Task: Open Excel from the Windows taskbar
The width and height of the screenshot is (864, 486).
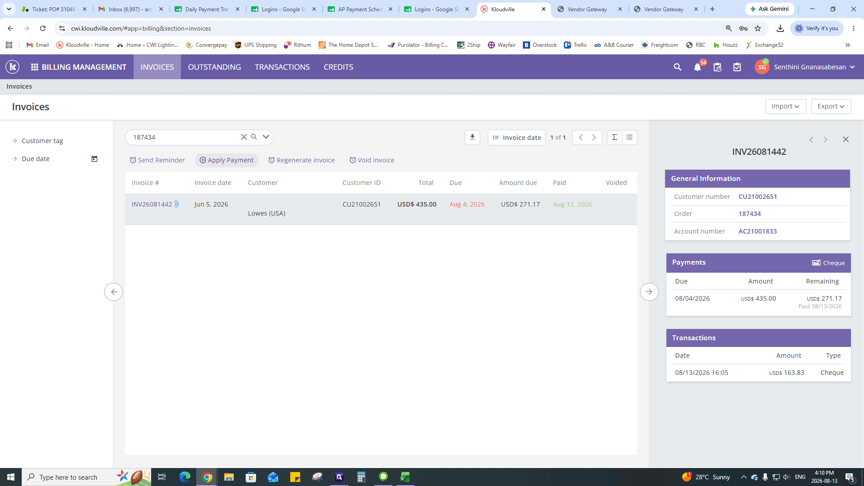Action: pos(405,477)
